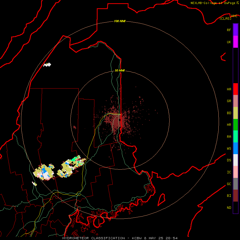240x240 pixels.
Task: Click the 'HA' legend label
Action: pyautogui.click(x=229, y=89)
